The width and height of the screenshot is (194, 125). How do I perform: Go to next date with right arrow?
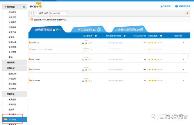pos(36,13)
